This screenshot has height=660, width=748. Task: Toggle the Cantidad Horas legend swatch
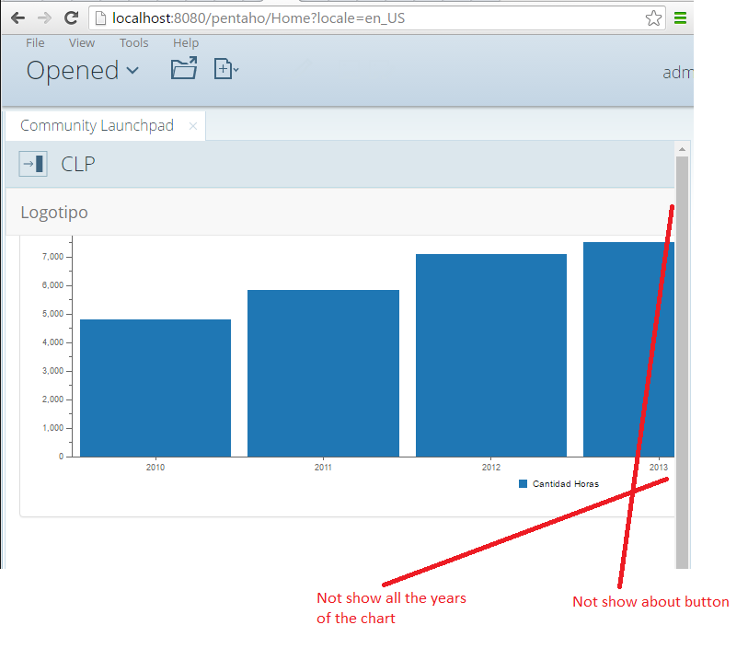pyautogui.click(x=523, y=484)
